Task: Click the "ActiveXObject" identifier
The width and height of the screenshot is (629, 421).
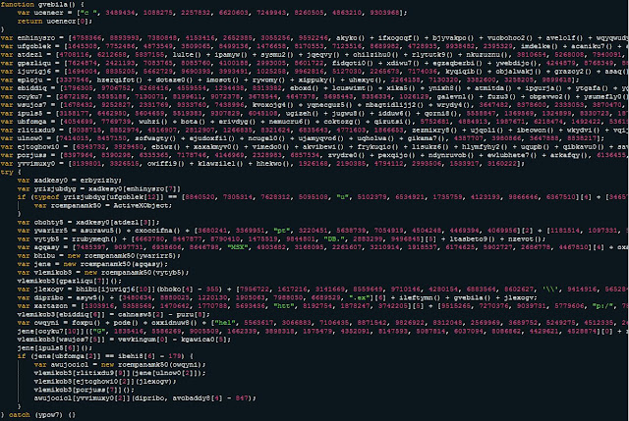Action: point(142,205)
